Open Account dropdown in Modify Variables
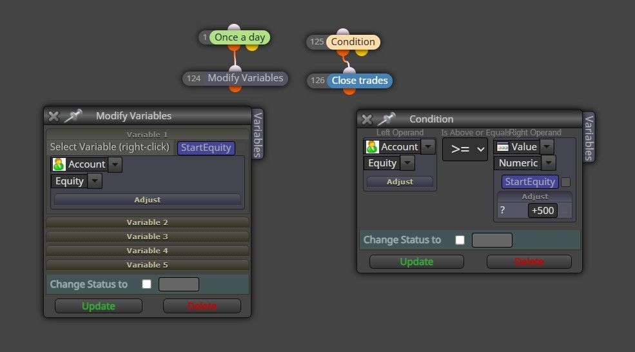The width and height of the screenshot is (635, 352). click(115, 164)
